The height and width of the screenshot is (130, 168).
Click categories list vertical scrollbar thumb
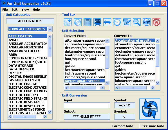[x=50, y=48]
